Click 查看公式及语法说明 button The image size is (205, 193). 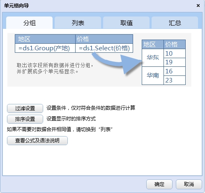37,141
